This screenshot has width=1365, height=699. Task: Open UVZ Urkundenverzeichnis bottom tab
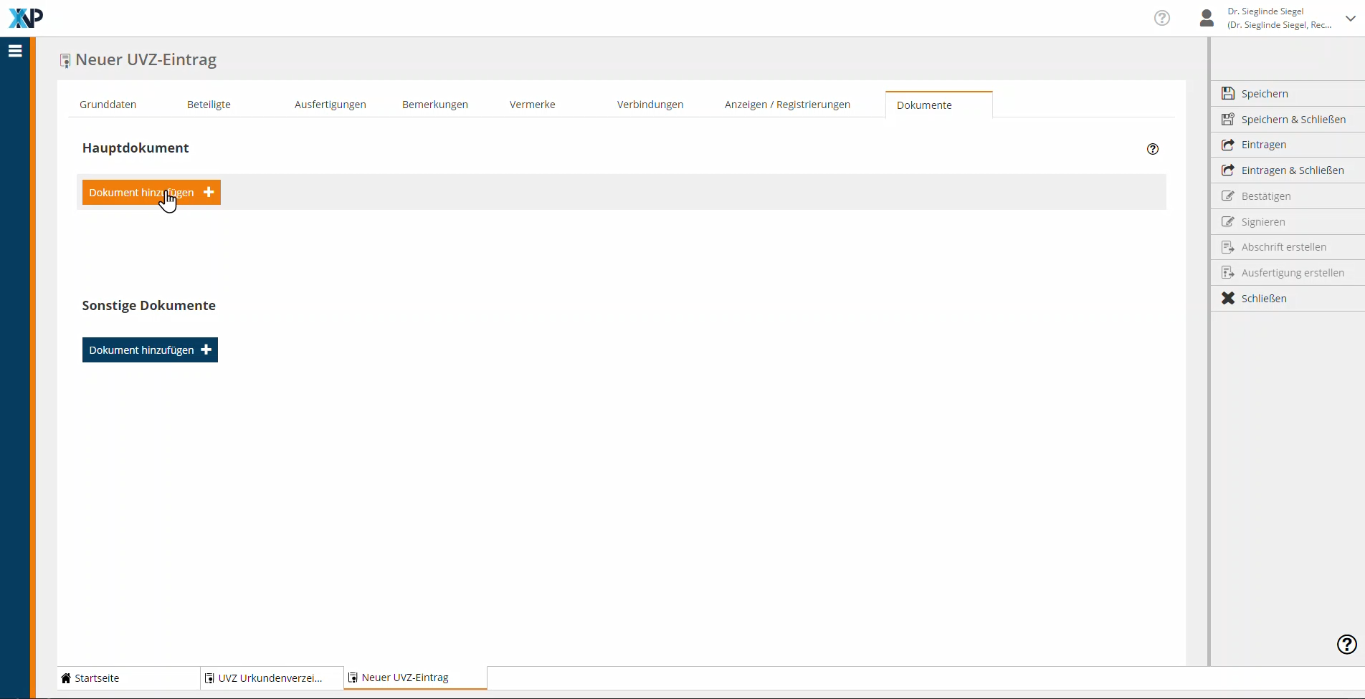click(270, 678)
